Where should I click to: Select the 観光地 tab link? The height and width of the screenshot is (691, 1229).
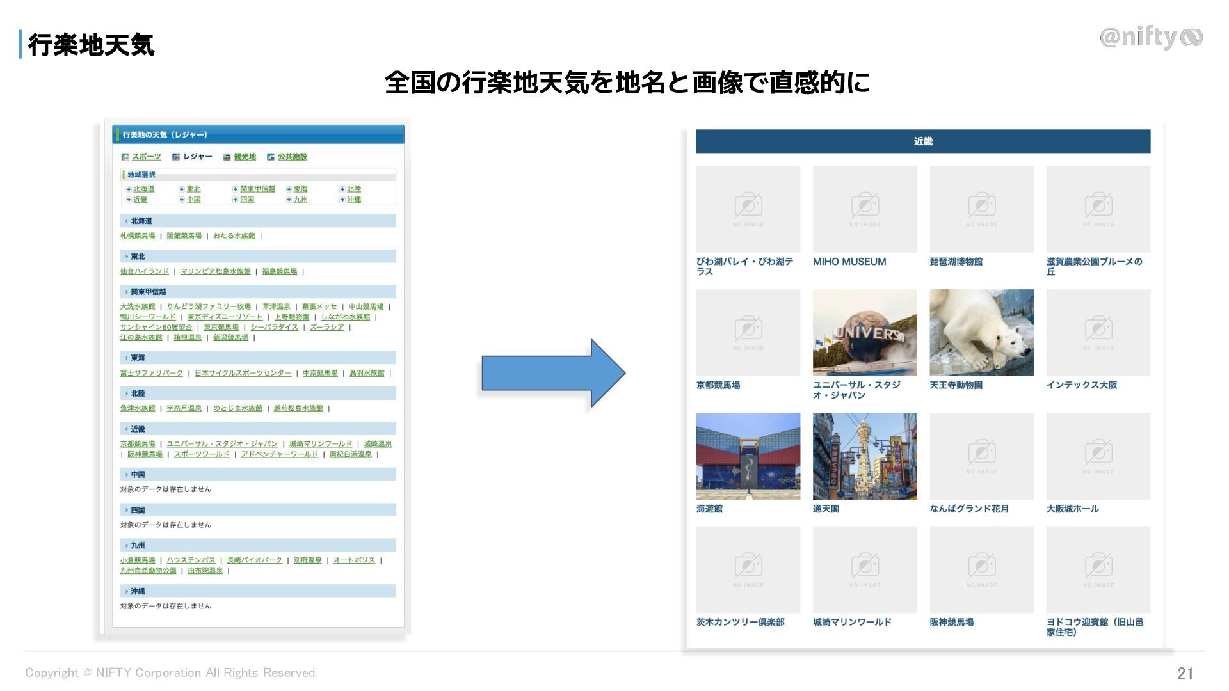pyautogui.click(x=245, y=157)
